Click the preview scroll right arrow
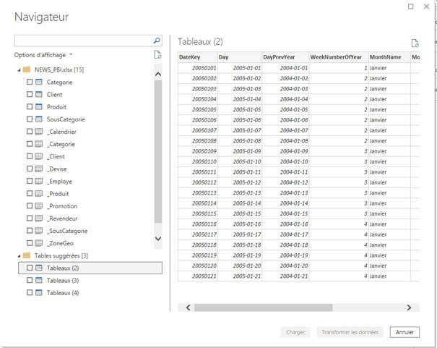 pyautogui.click(x=409, y=307)
